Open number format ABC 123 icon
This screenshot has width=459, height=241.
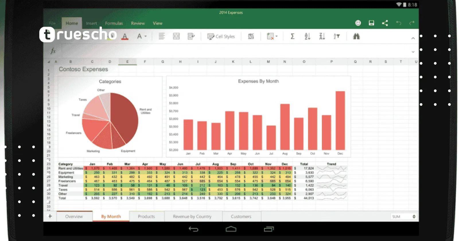pos(251,36)
